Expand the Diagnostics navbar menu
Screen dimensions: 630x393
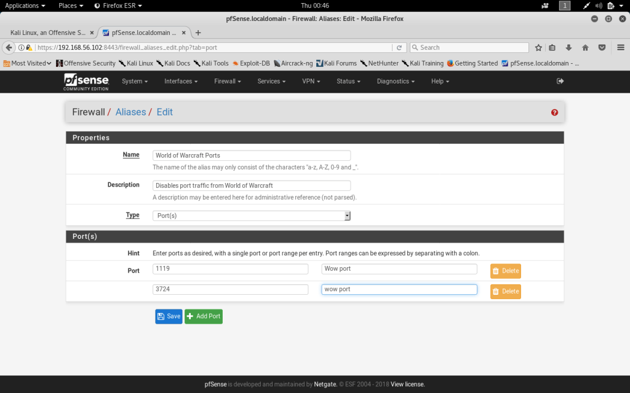pos(396,81)
